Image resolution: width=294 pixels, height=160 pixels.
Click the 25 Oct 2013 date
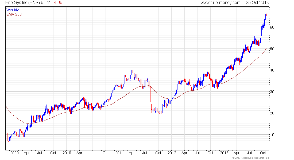coord(257,3)
